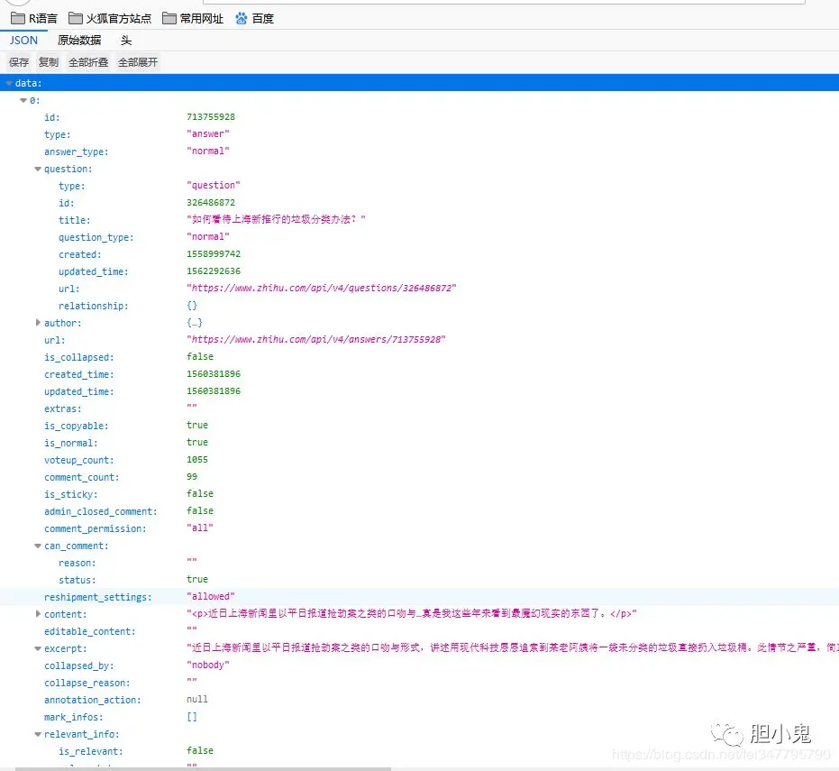This screenshot has width=839, height=771.
Task: Click the answers API url value
Action: point(316,339)
